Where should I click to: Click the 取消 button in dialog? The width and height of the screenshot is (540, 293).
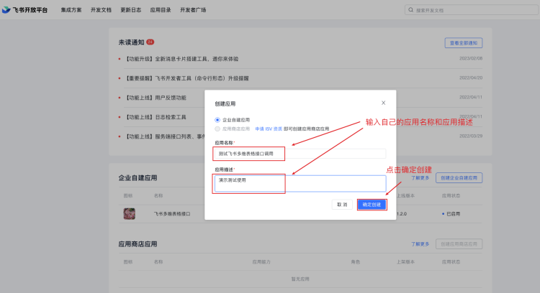342,205
